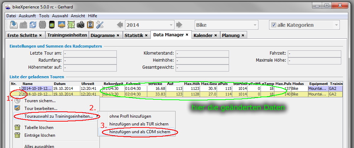Open the green map icon
The height and width of the screenshot is (148, 354).
coord(71,25)
